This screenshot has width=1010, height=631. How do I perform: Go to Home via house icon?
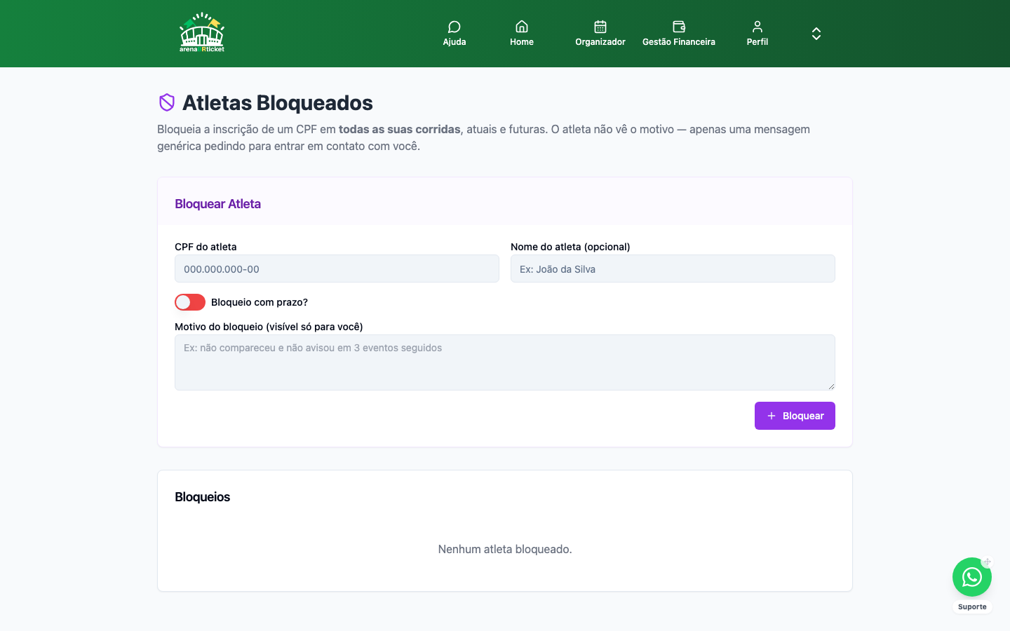click(522, 27)
